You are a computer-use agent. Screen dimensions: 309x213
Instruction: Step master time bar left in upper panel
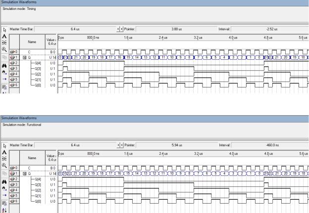click(118, 29)
